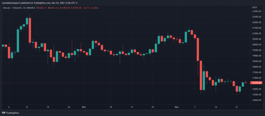
Task: Click the tall red candlestick dropping from the 22500 peak
Action: tap(30, 30)
